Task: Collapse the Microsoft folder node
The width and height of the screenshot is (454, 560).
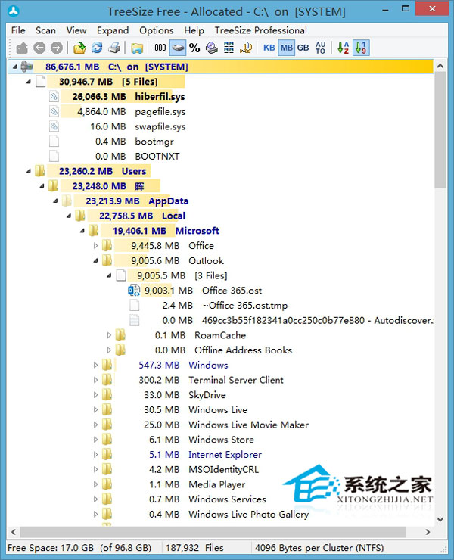Action: click(x=82, y=231)
